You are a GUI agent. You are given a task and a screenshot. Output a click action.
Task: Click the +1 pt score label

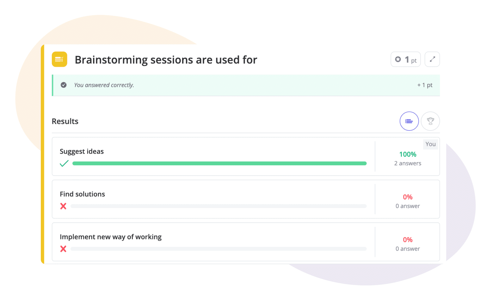[424, 85]
